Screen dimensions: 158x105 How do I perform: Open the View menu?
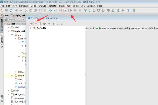[15, 6]
